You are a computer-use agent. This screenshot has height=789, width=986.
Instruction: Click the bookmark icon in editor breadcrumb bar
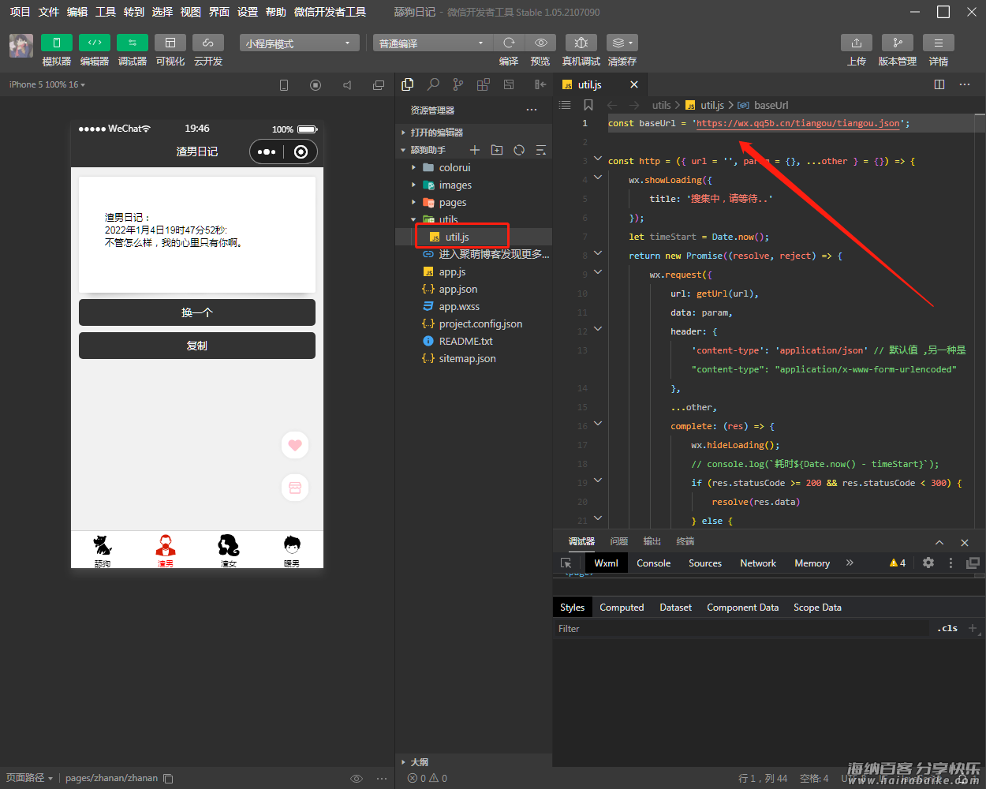[x=588, y=105]
